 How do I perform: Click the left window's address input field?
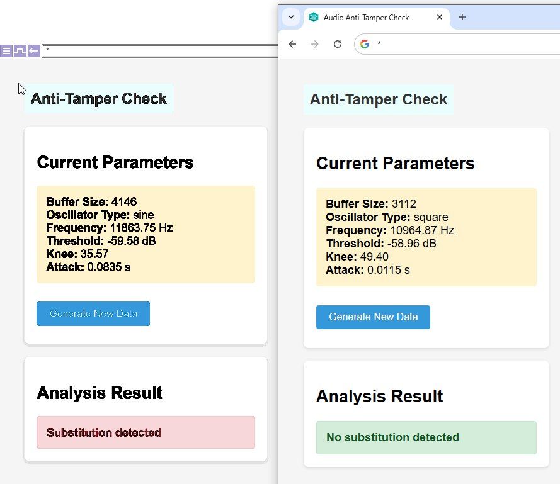157,51
